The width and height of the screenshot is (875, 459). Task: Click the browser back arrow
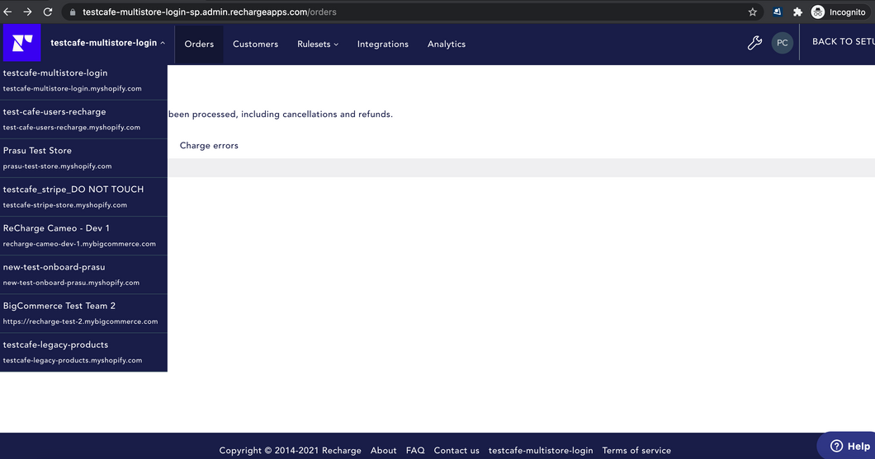(7, 12)
